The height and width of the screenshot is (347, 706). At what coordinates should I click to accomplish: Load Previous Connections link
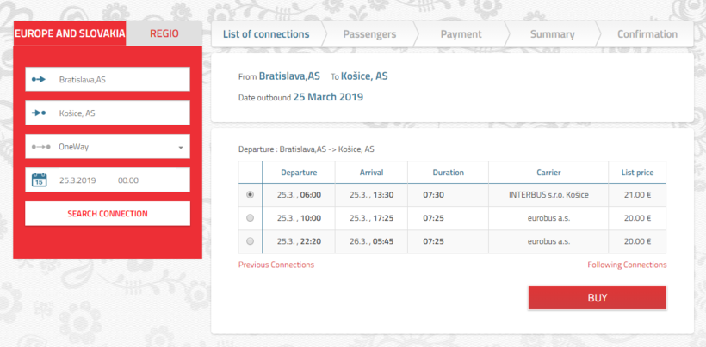click(x=276, y=265)
